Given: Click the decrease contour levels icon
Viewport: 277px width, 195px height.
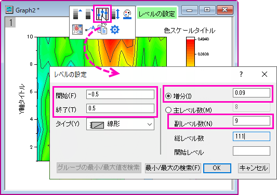Looking at the screenshot, I should pos(89,14).
